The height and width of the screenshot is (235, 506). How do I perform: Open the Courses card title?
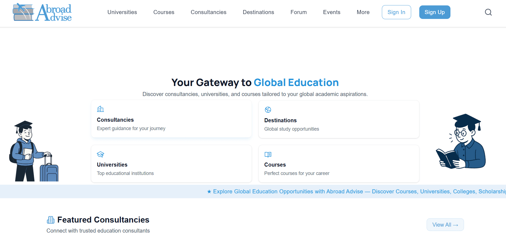[x=275, y=165]
